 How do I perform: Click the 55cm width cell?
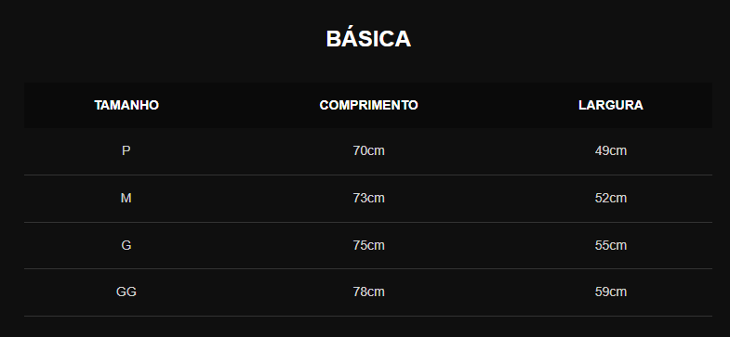point(610,245)
